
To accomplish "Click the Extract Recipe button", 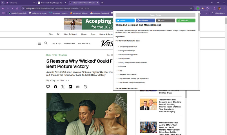I will 155,15.
